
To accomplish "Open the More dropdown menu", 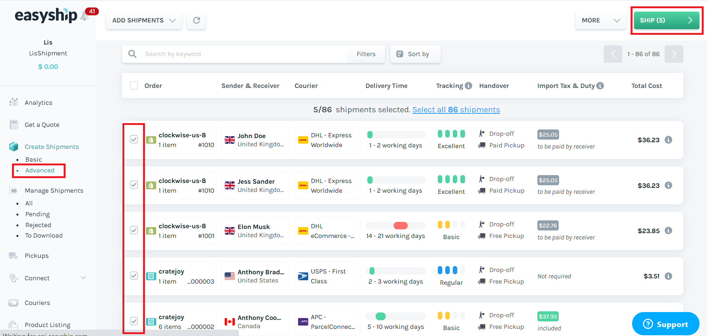I will (601, 20).
